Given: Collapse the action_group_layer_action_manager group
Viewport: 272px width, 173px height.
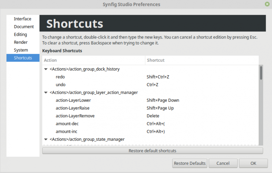Looking at the screenshot, I should pos(46,93).
